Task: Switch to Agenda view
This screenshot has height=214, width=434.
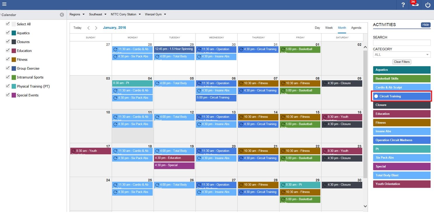Action: coord(356,28)
